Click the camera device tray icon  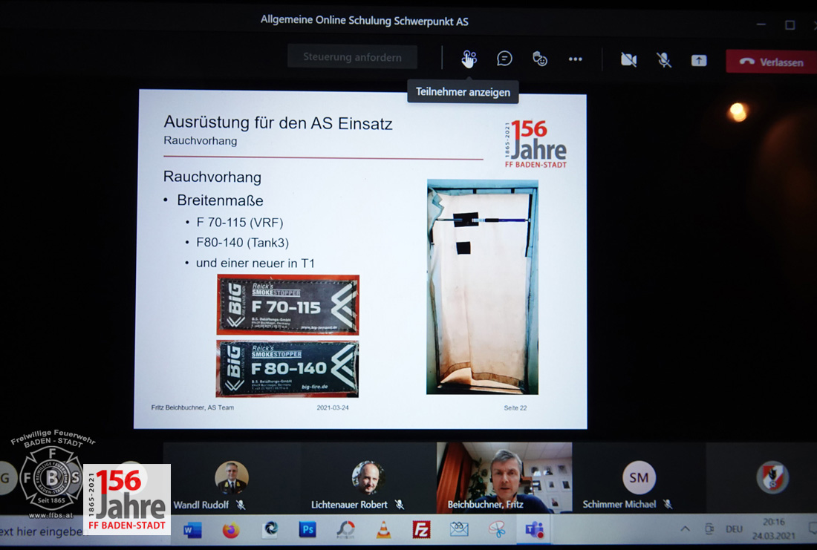[709, 529]
